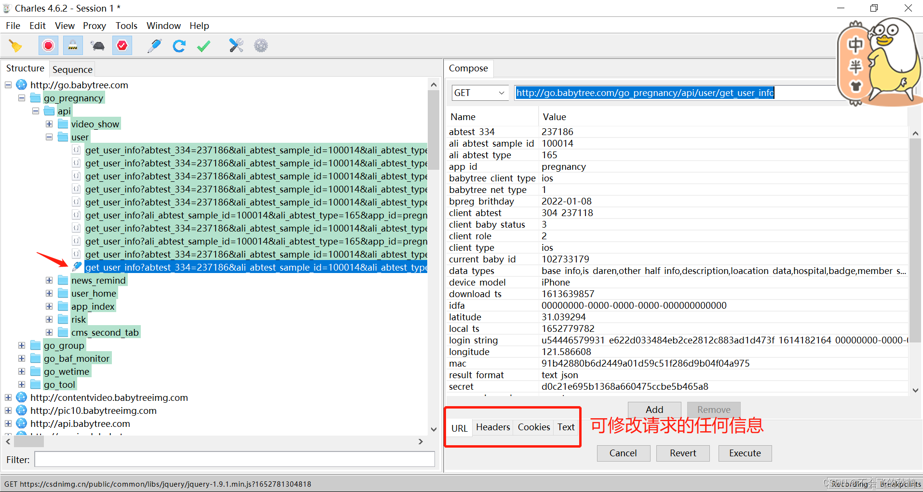Click the Revert button

pyautogui.click(x=683, y=453)
